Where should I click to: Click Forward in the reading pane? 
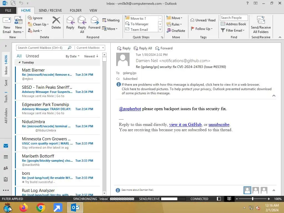[x=164, y=48]
